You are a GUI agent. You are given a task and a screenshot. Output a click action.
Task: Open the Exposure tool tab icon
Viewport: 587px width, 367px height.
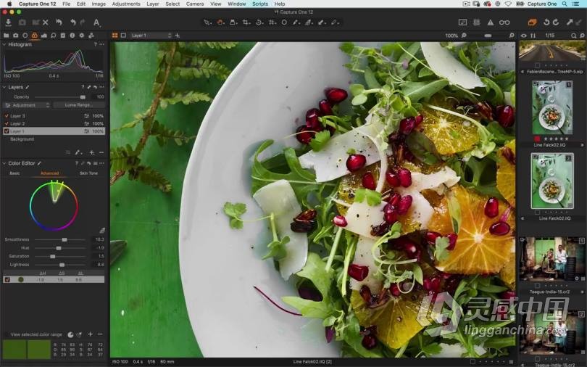43,36
